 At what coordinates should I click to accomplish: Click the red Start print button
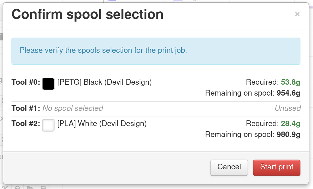pos(276,167)
